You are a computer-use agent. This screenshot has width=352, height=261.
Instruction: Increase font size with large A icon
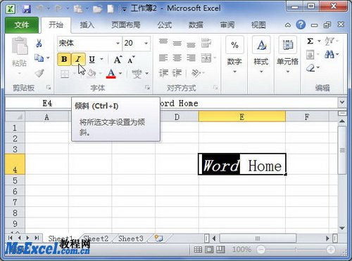pyautogui.click(x=118, y=60)
